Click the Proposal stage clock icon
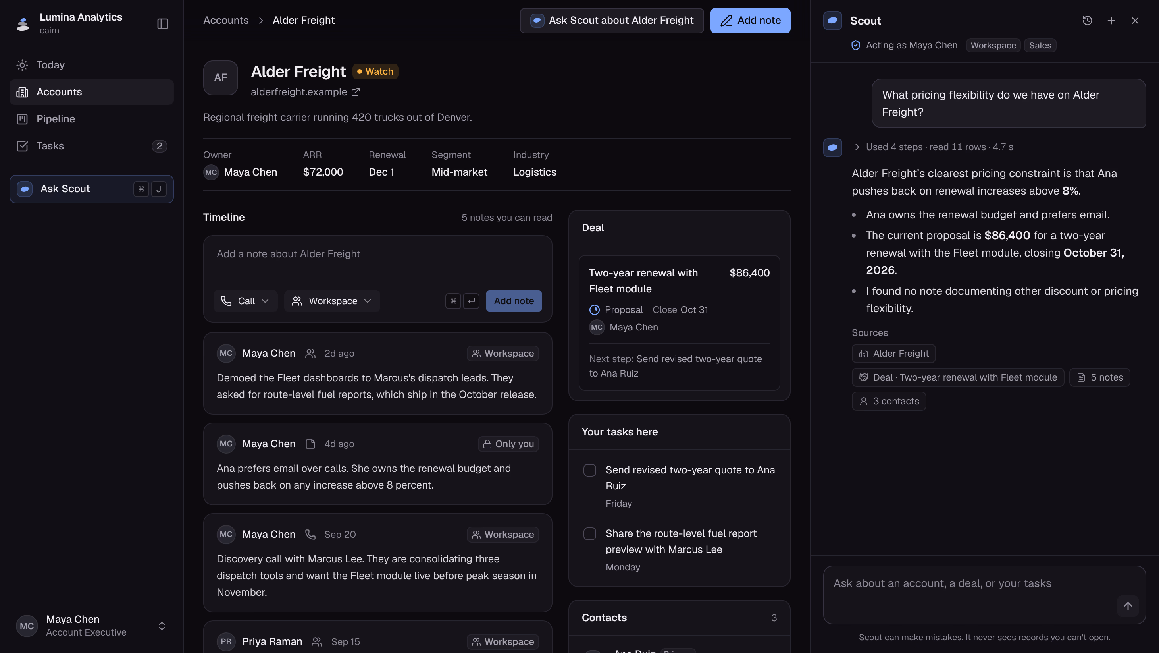The width and height of the screenshot is (1159, 653). tap(594, 310)
